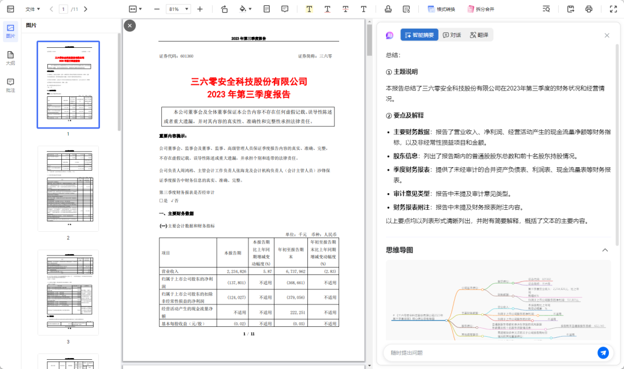Send the question with blue arrow button

[603, 352]
